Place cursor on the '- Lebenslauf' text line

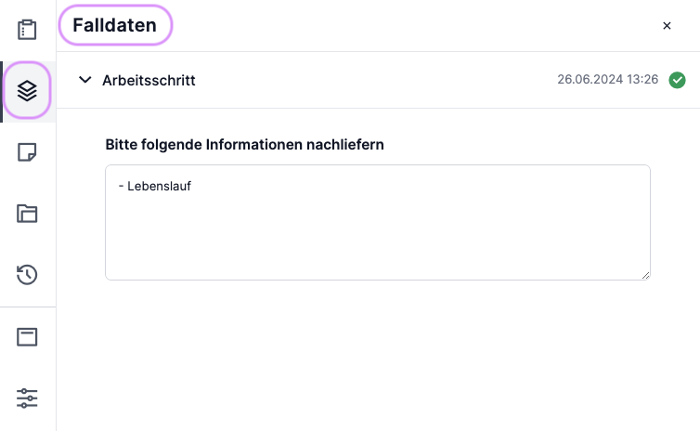(x=155, y=187)
